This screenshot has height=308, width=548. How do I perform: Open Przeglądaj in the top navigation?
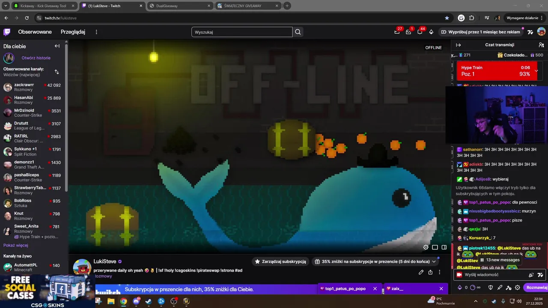point(73,32)
